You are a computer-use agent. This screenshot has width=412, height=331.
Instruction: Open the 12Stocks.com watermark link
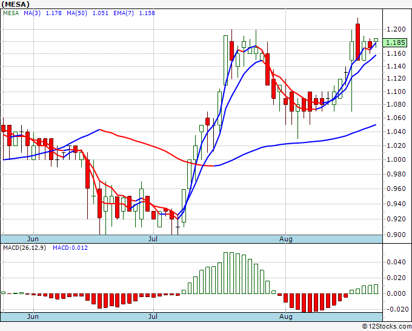tap(386, 326)
